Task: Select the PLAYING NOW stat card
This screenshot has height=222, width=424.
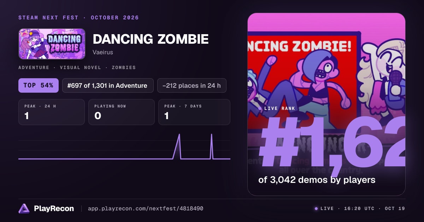Action: pos(122,112)
